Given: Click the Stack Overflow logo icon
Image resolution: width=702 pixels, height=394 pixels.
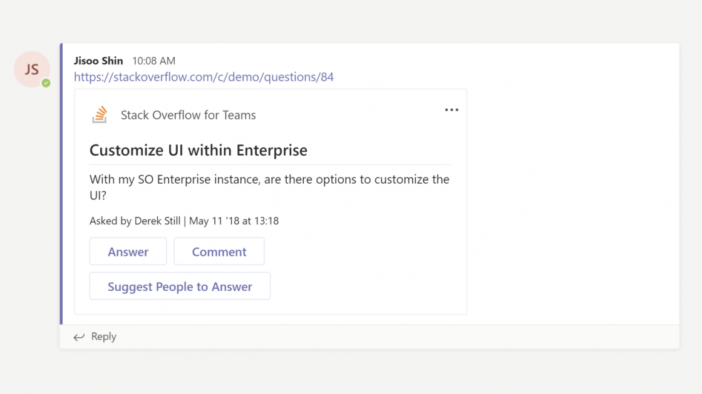Looking at the screenshot, I should click(100, 114).
